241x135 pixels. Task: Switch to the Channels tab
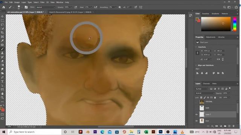206,84
